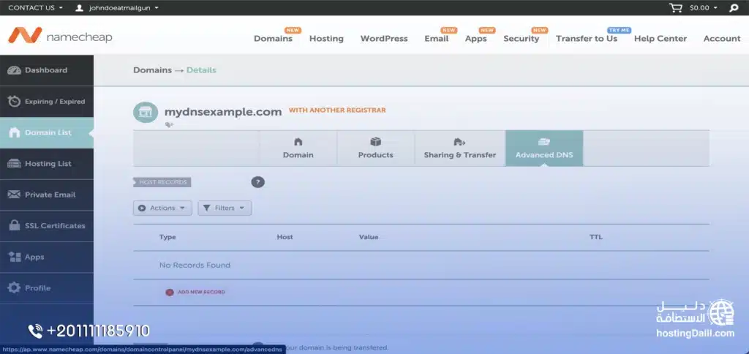Open the Security top menu
749x354 pixels.
click(x=521, y=39)
